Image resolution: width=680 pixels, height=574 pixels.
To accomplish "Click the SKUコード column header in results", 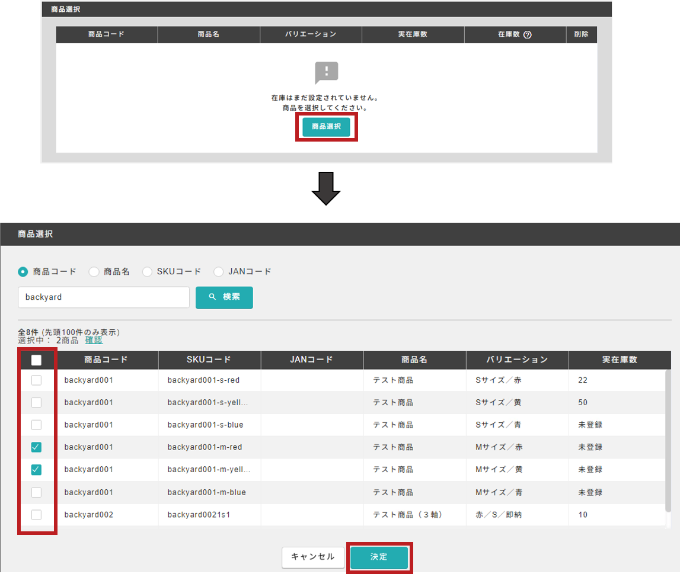I will [209, 360].
